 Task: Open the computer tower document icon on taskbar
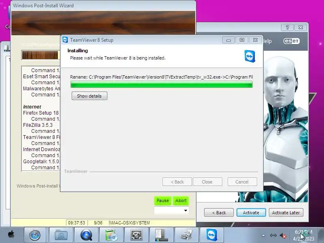pyautogui.click(x=161, y=235)
